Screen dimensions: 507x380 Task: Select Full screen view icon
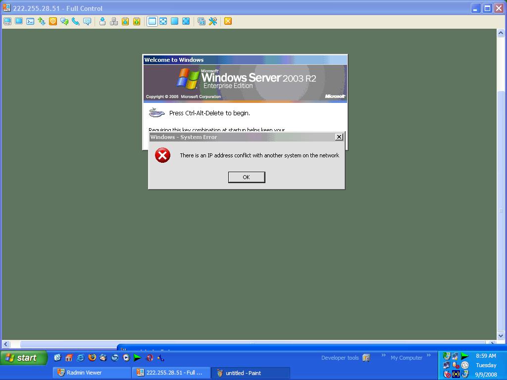[175, 21]
